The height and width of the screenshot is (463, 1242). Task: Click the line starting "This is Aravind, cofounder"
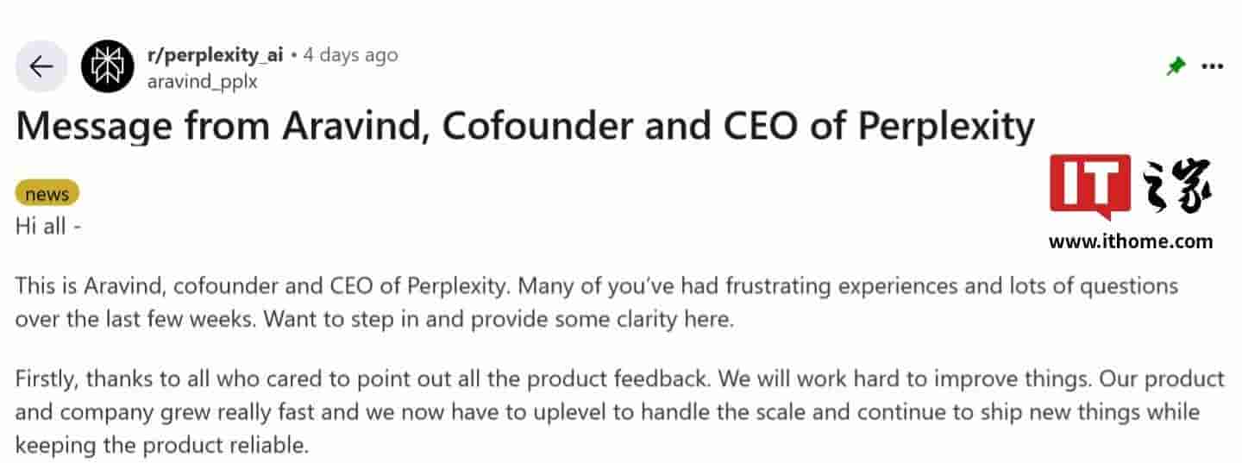596,285
